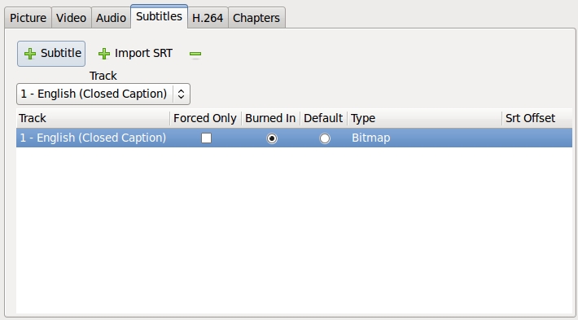Switch to the Chapters tab
The height and width of the screenshot is (320, 578).
click(x=256, y=18)
